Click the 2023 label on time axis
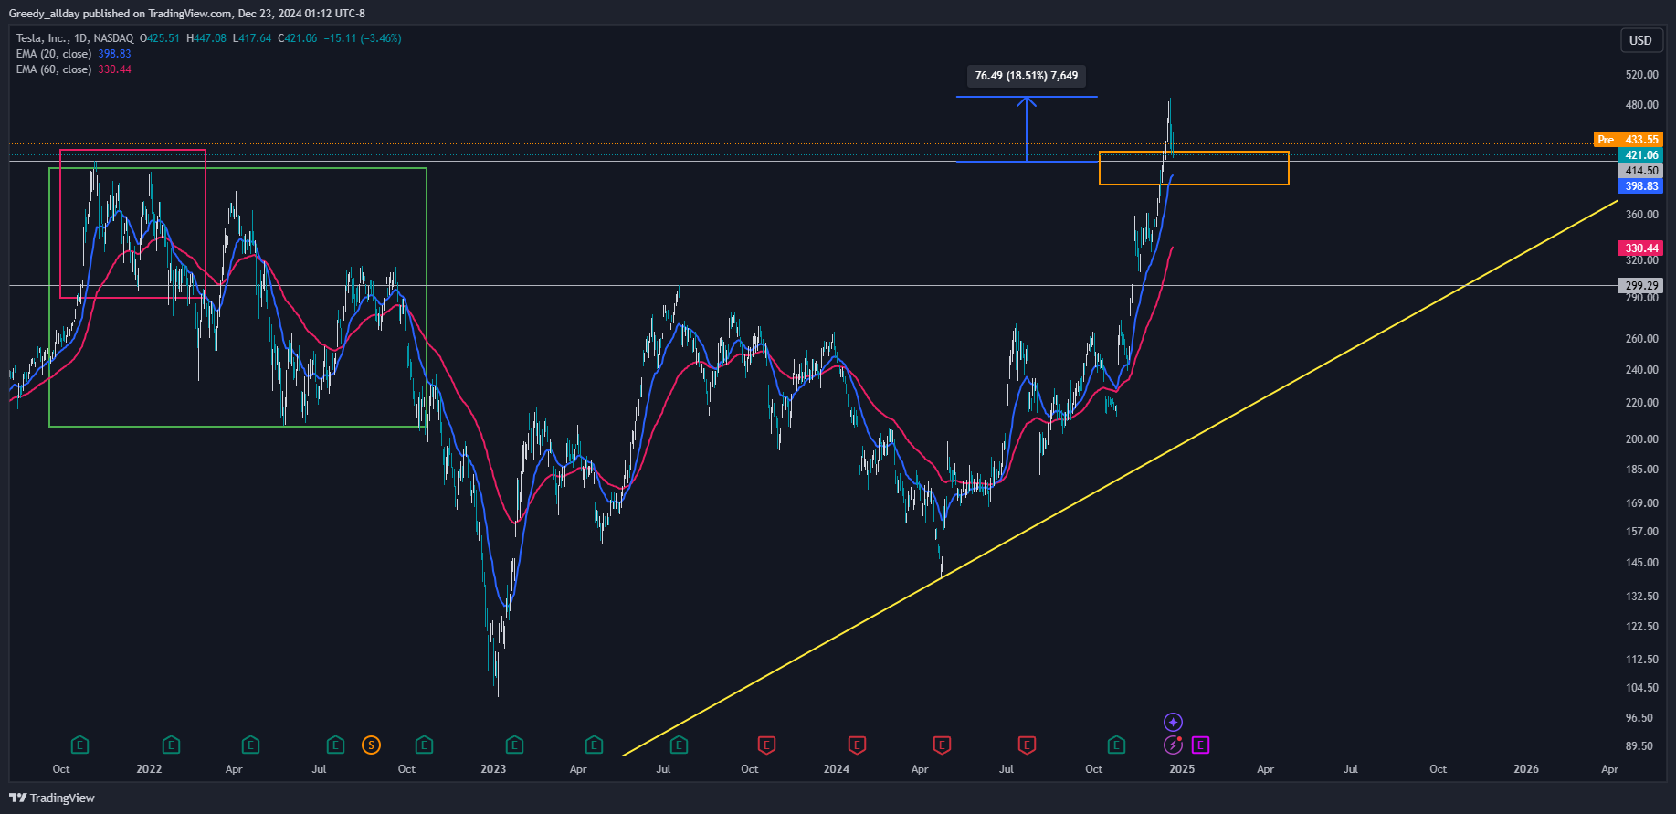 (493, 769)
